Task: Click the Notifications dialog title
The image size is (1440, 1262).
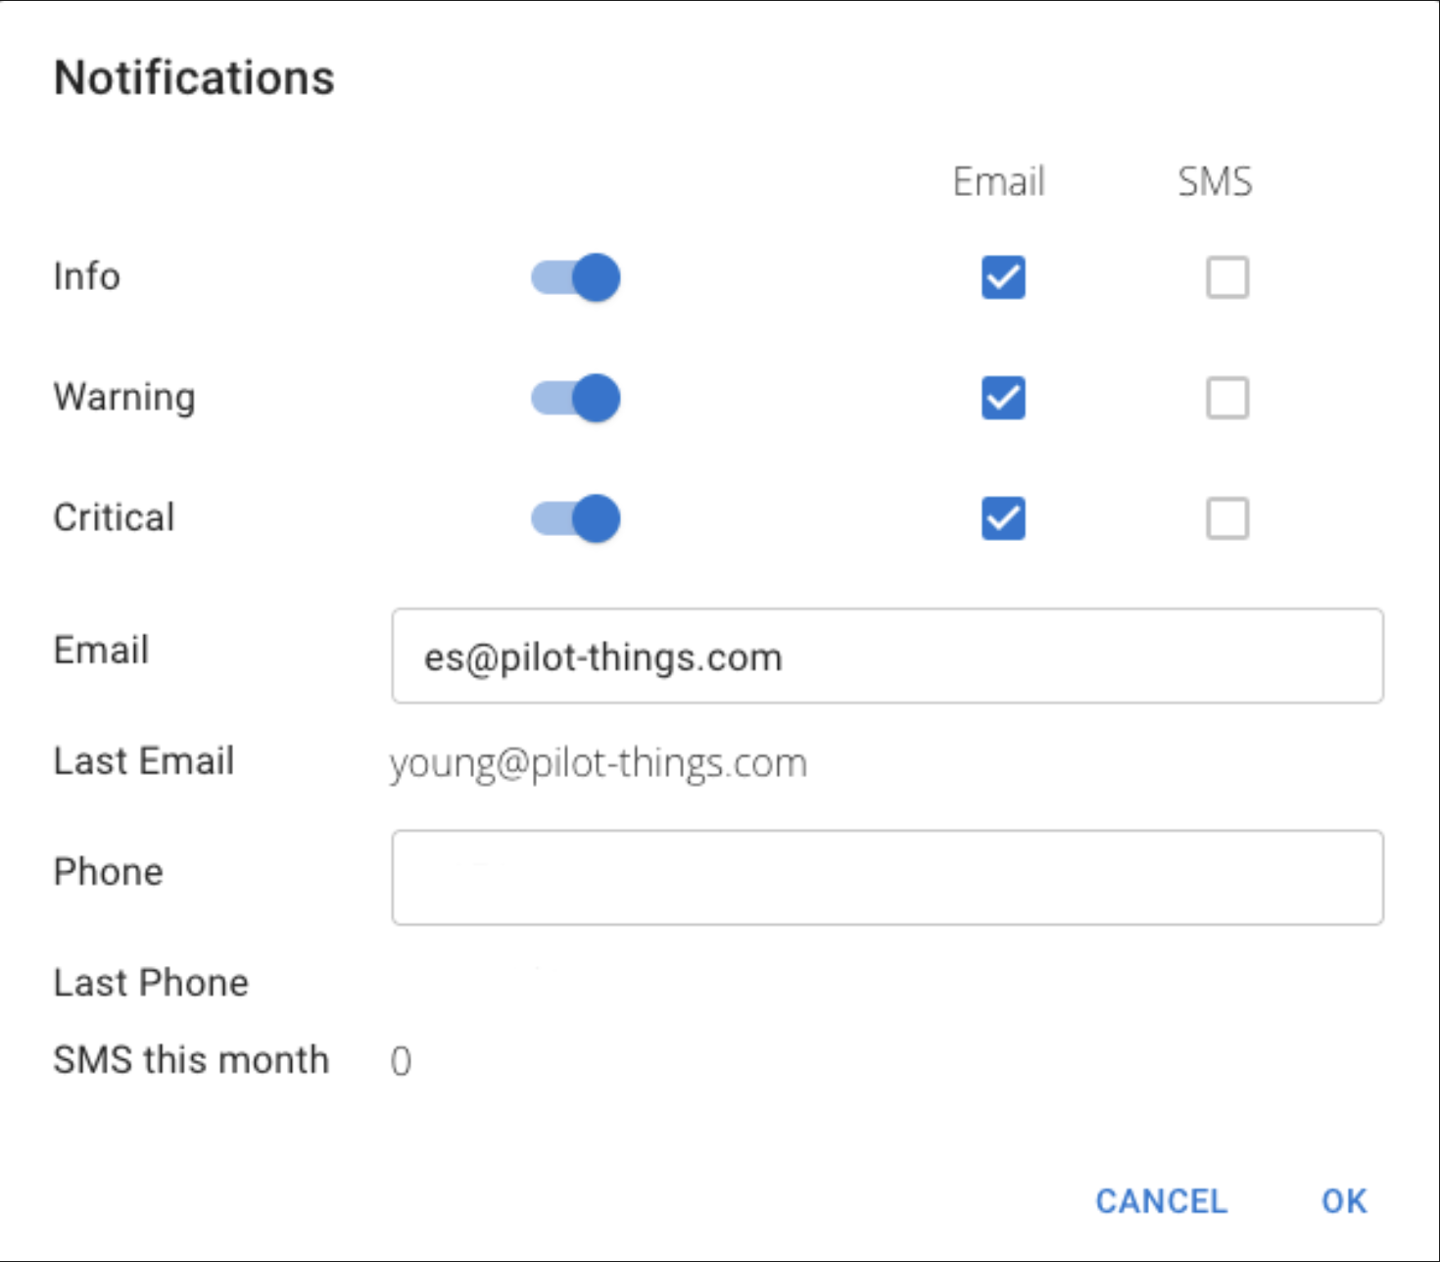Action: click(194, 77)
